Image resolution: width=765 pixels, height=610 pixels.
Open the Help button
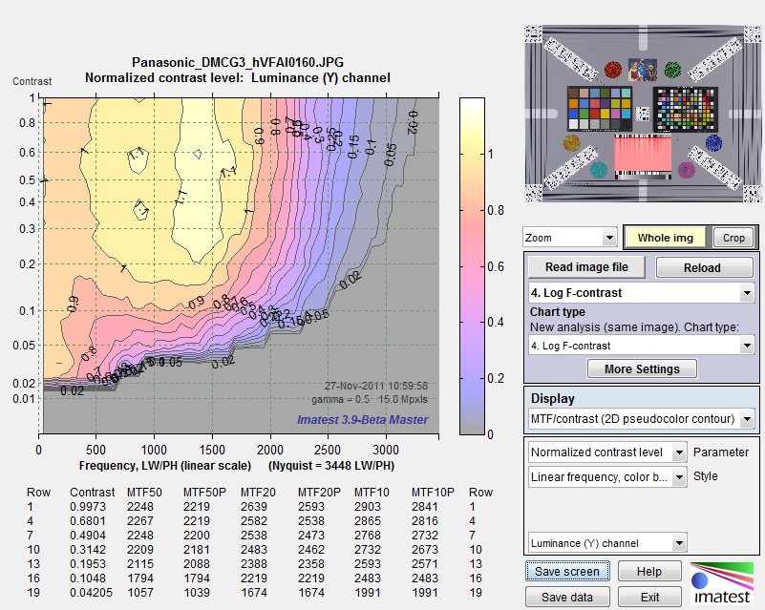click(x=648, y=572)
